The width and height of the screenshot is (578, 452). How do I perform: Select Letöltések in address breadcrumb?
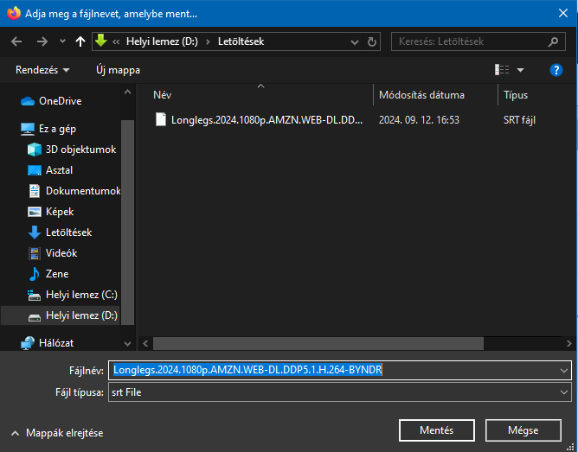pyautogui.click(x=241, y=41)
